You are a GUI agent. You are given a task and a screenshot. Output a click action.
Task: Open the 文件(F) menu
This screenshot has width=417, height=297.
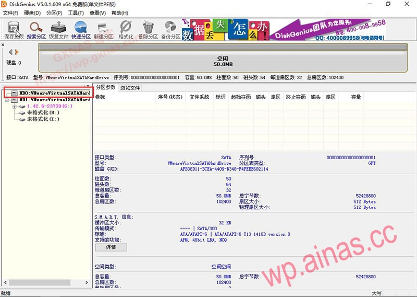pyautogui.click(x=10, y=13)
